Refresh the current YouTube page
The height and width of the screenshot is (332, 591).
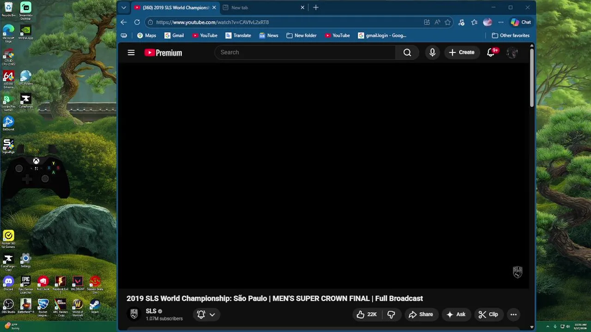pyautogui.click(x=137, y=22)
